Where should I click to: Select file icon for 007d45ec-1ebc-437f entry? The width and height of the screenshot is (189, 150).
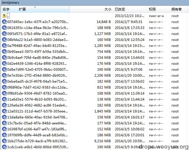click(4, 22)
